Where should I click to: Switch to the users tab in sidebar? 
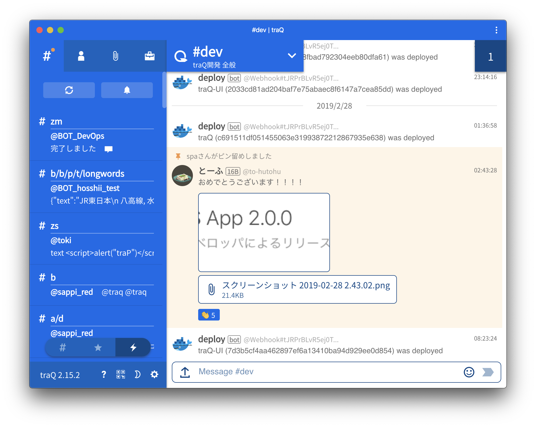coord(81,56)
